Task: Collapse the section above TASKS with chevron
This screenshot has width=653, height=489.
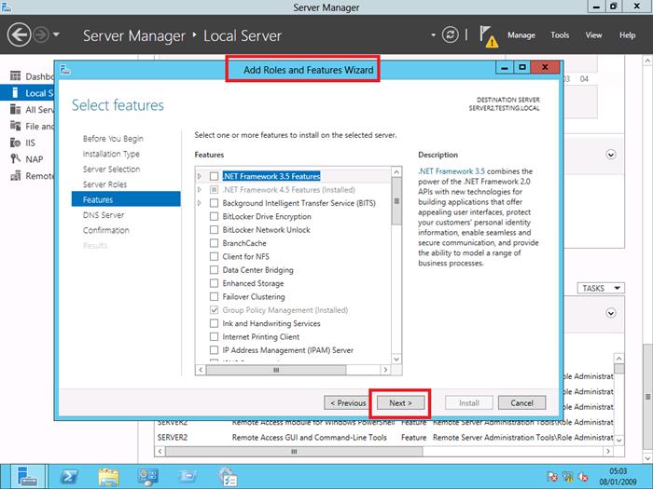Action: click(x=610, y=155)
